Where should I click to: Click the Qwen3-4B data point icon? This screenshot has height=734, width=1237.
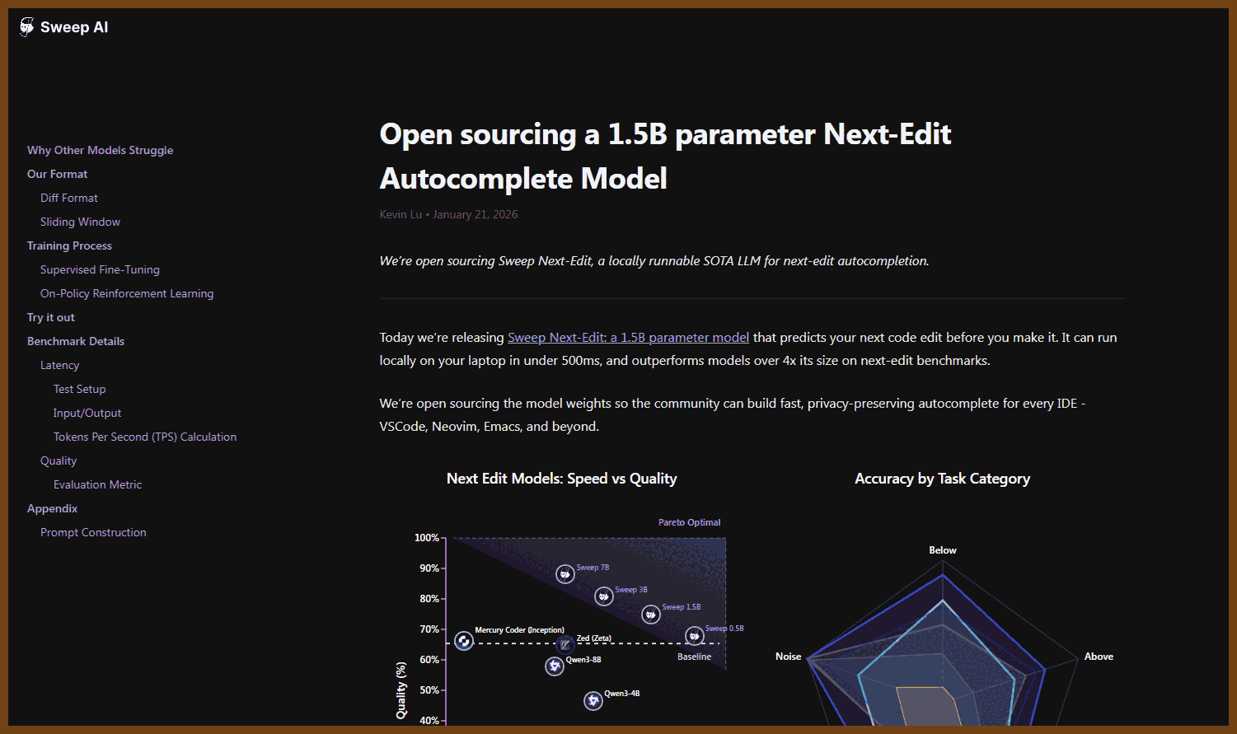(x=593, y=700)
